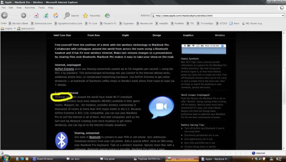Click the Battery-Saving Tips heading
The image size is (286, 162).
[x=193, y=125]
